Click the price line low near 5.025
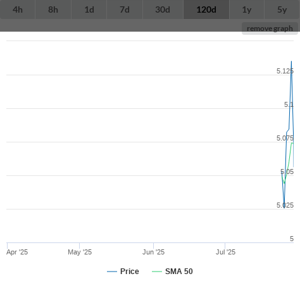300x288 pixels. click(284, 208)
